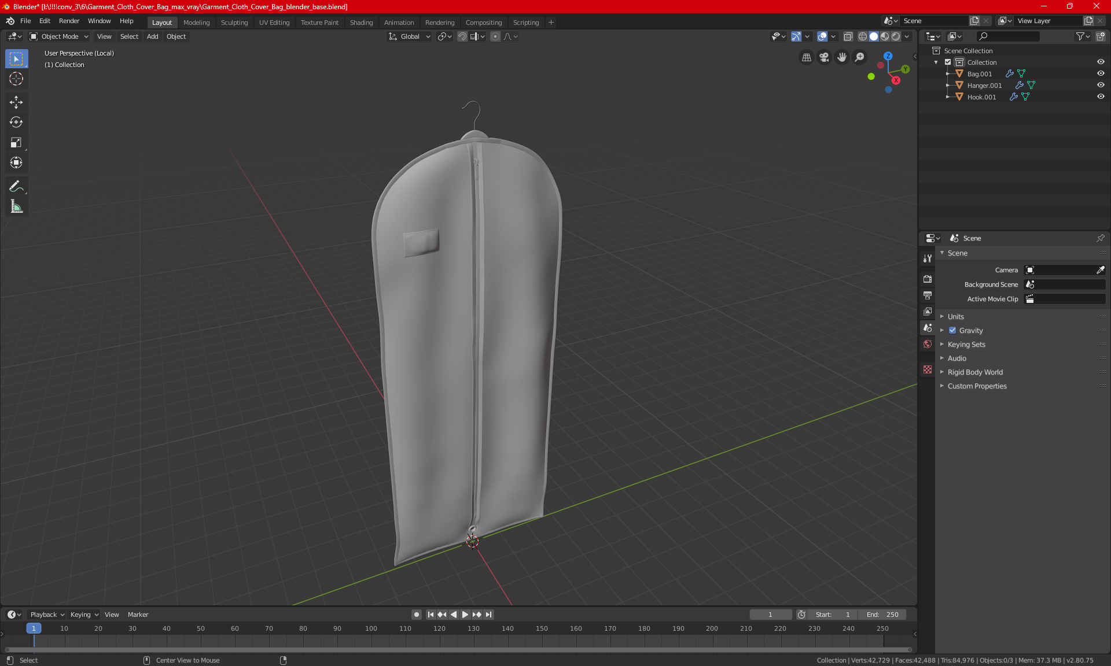This screenshot has height=666, width=1111.
Task: Click modifier wrench icon on Bag.001
Action: tap(1009, 74)
